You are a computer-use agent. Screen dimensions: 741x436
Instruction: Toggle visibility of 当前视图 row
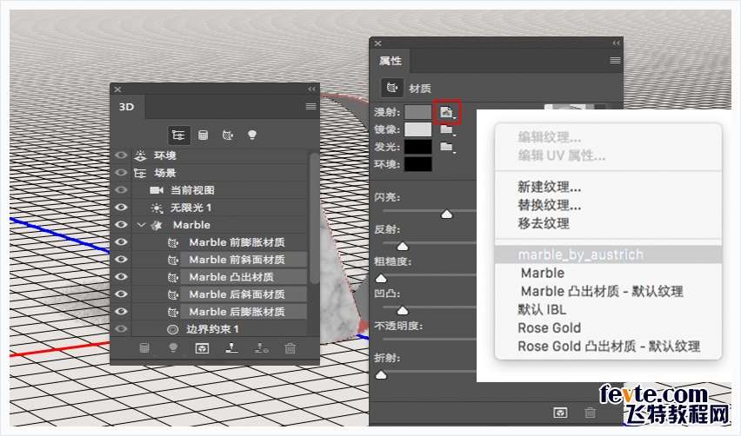click(x=122, y=190)
